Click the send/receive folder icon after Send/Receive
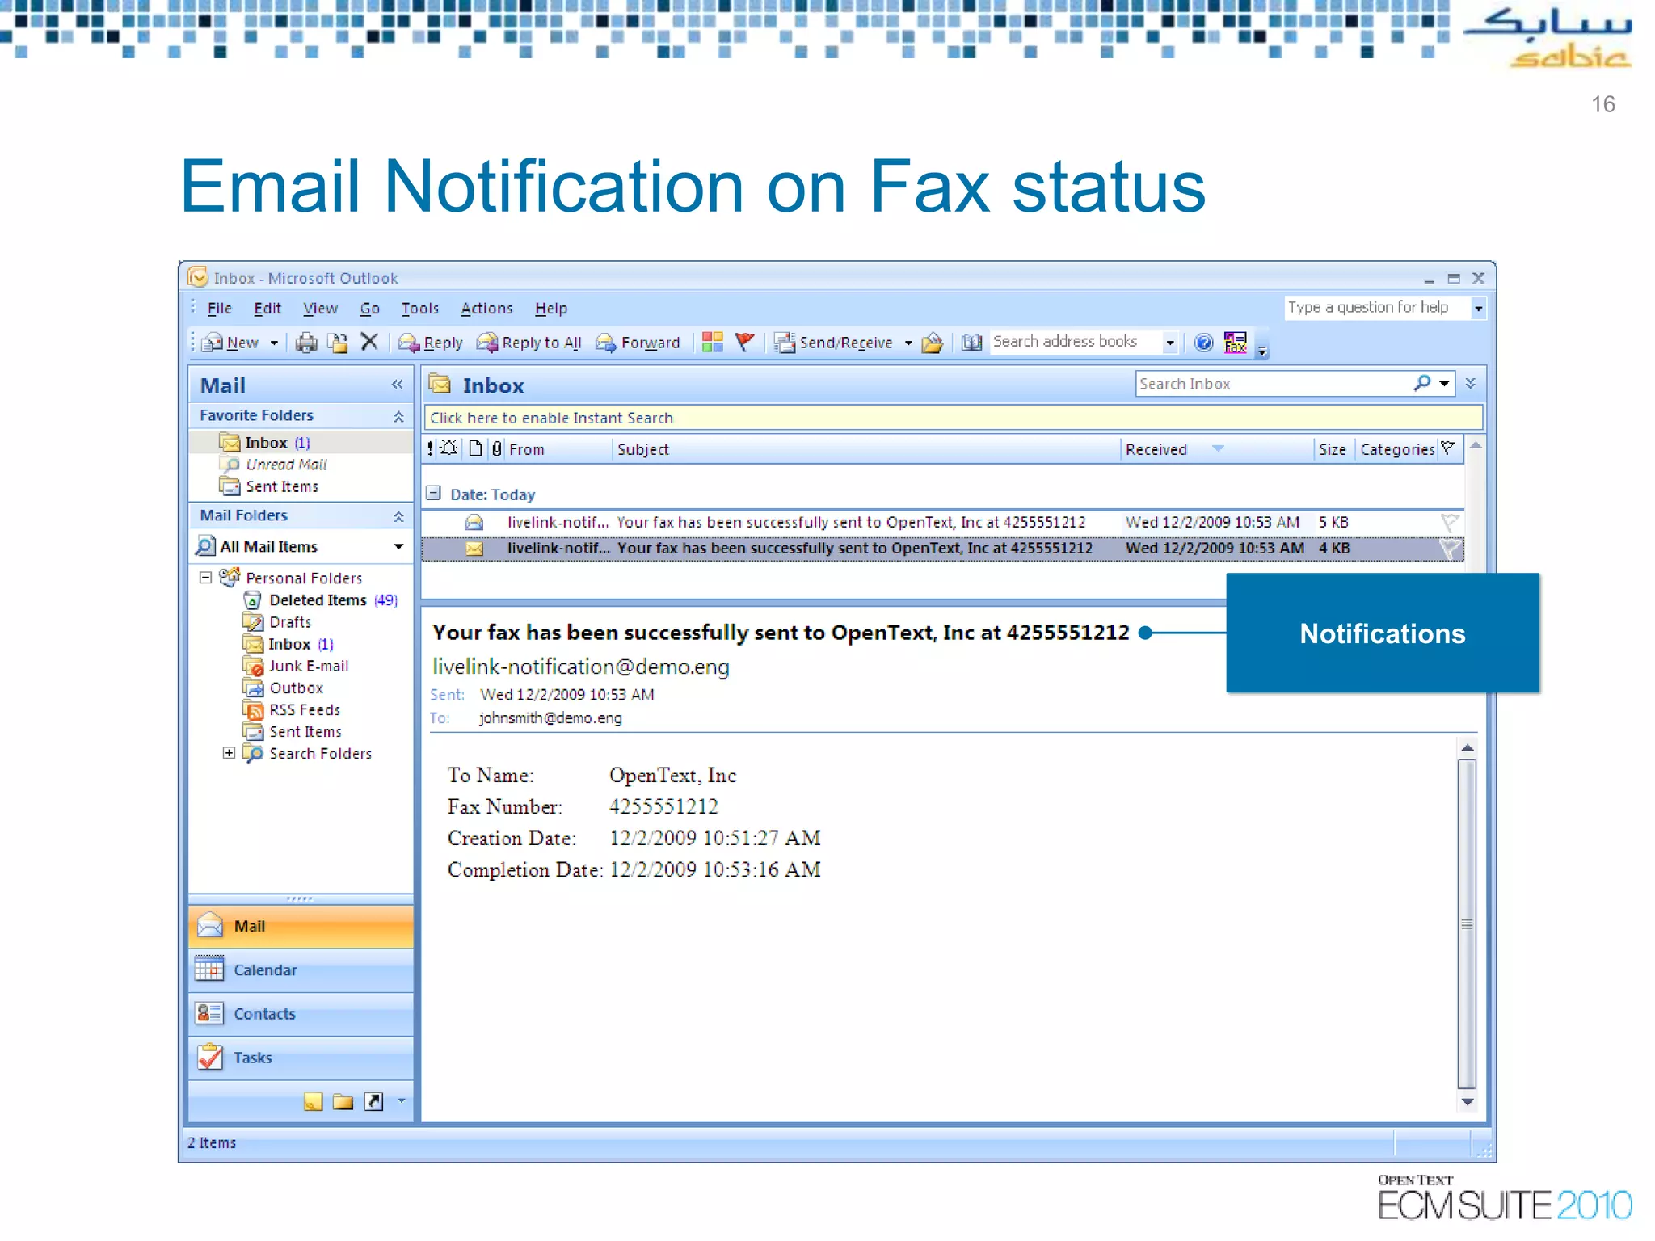 click(x=933, y=343)
